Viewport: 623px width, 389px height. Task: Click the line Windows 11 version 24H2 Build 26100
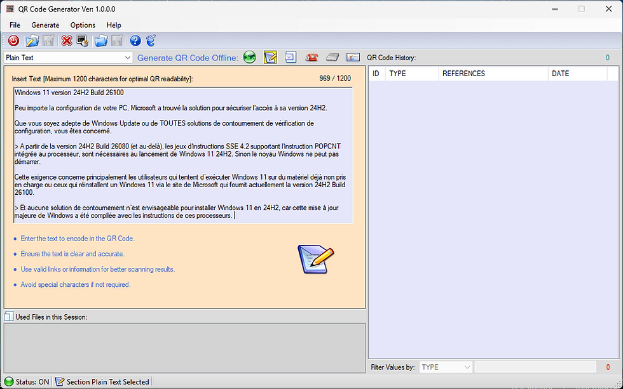(x=69, y=93)
